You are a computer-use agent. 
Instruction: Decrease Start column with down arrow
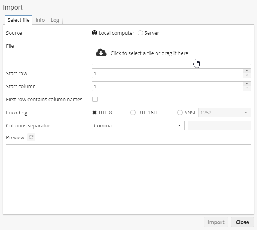coord(247,88)
